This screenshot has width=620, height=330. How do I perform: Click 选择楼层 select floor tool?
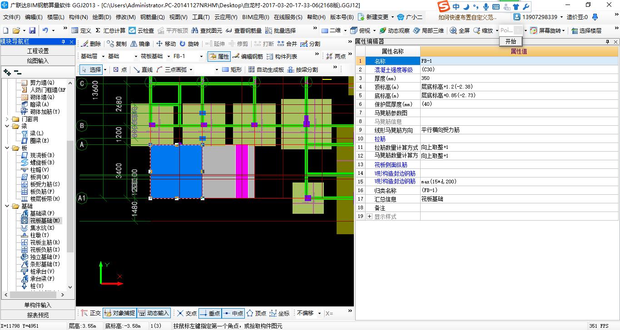point(586,30)
